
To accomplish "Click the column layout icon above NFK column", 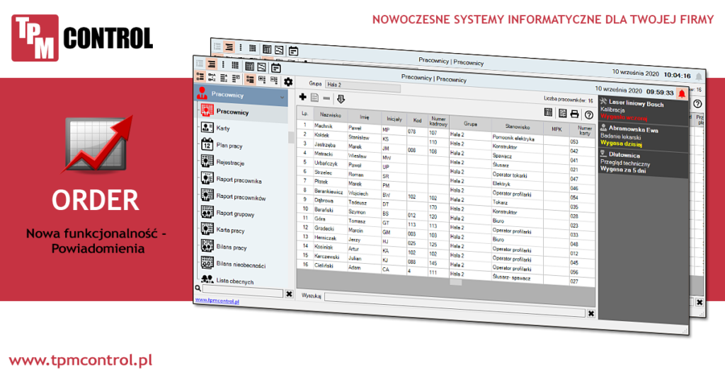I will click(549, 112).
